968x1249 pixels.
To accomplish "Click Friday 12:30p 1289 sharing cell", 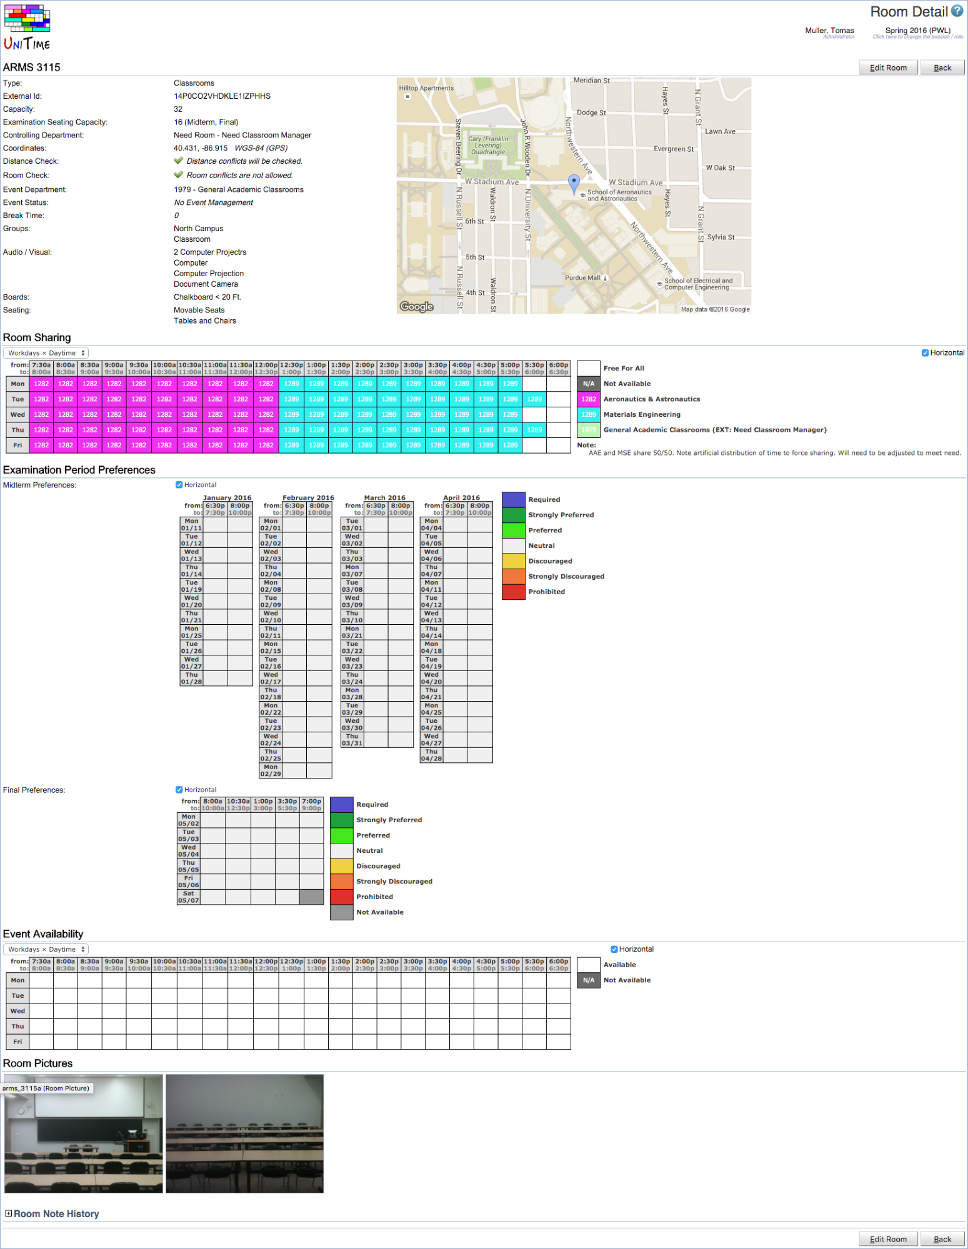I will [x=291, y=445].
